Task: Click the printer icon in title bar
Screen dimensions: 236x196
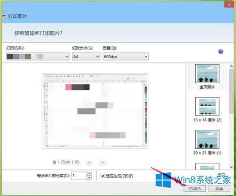Action: pyautogui.click(x=4, y=16)
